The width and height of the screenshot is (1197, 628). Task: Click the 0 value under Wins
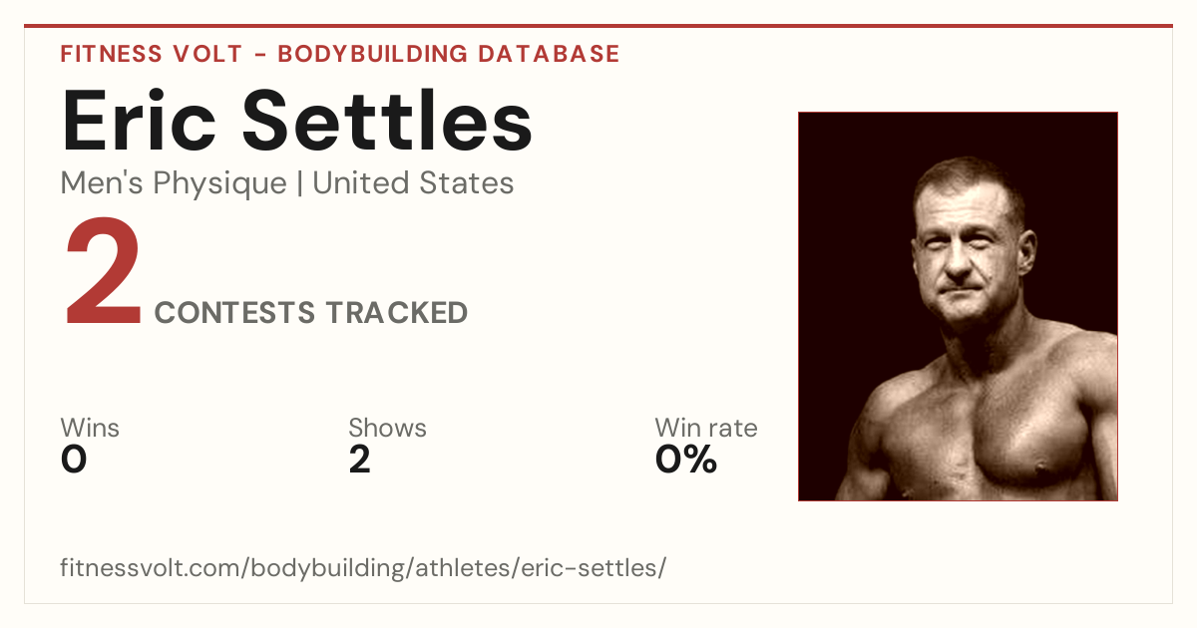(74, 460)
